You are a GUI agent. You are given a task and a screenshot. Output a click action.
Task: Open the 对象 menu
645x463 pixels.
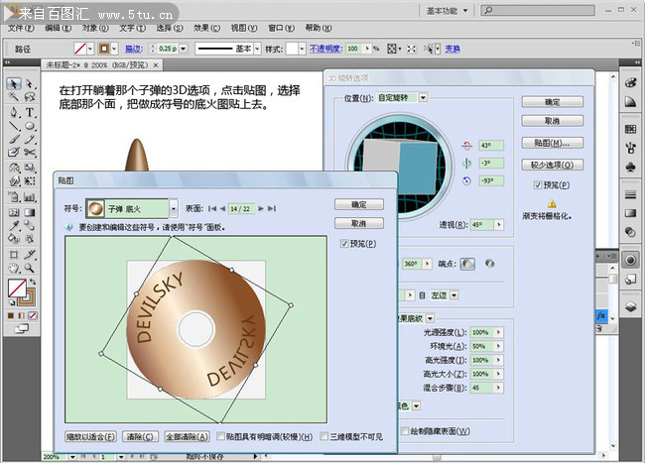(x=93, y=28)
